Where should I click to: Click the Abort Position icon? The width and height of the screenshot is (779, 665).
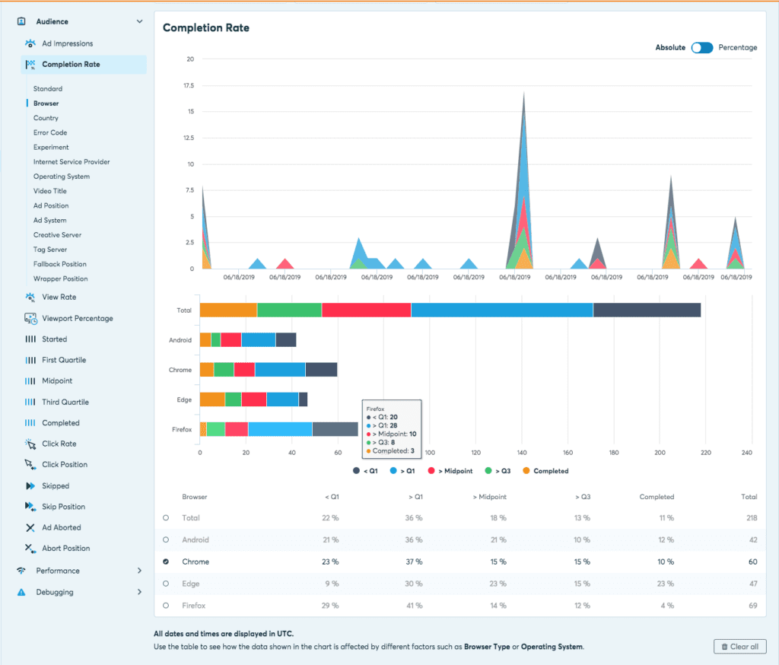coord(30,548)
